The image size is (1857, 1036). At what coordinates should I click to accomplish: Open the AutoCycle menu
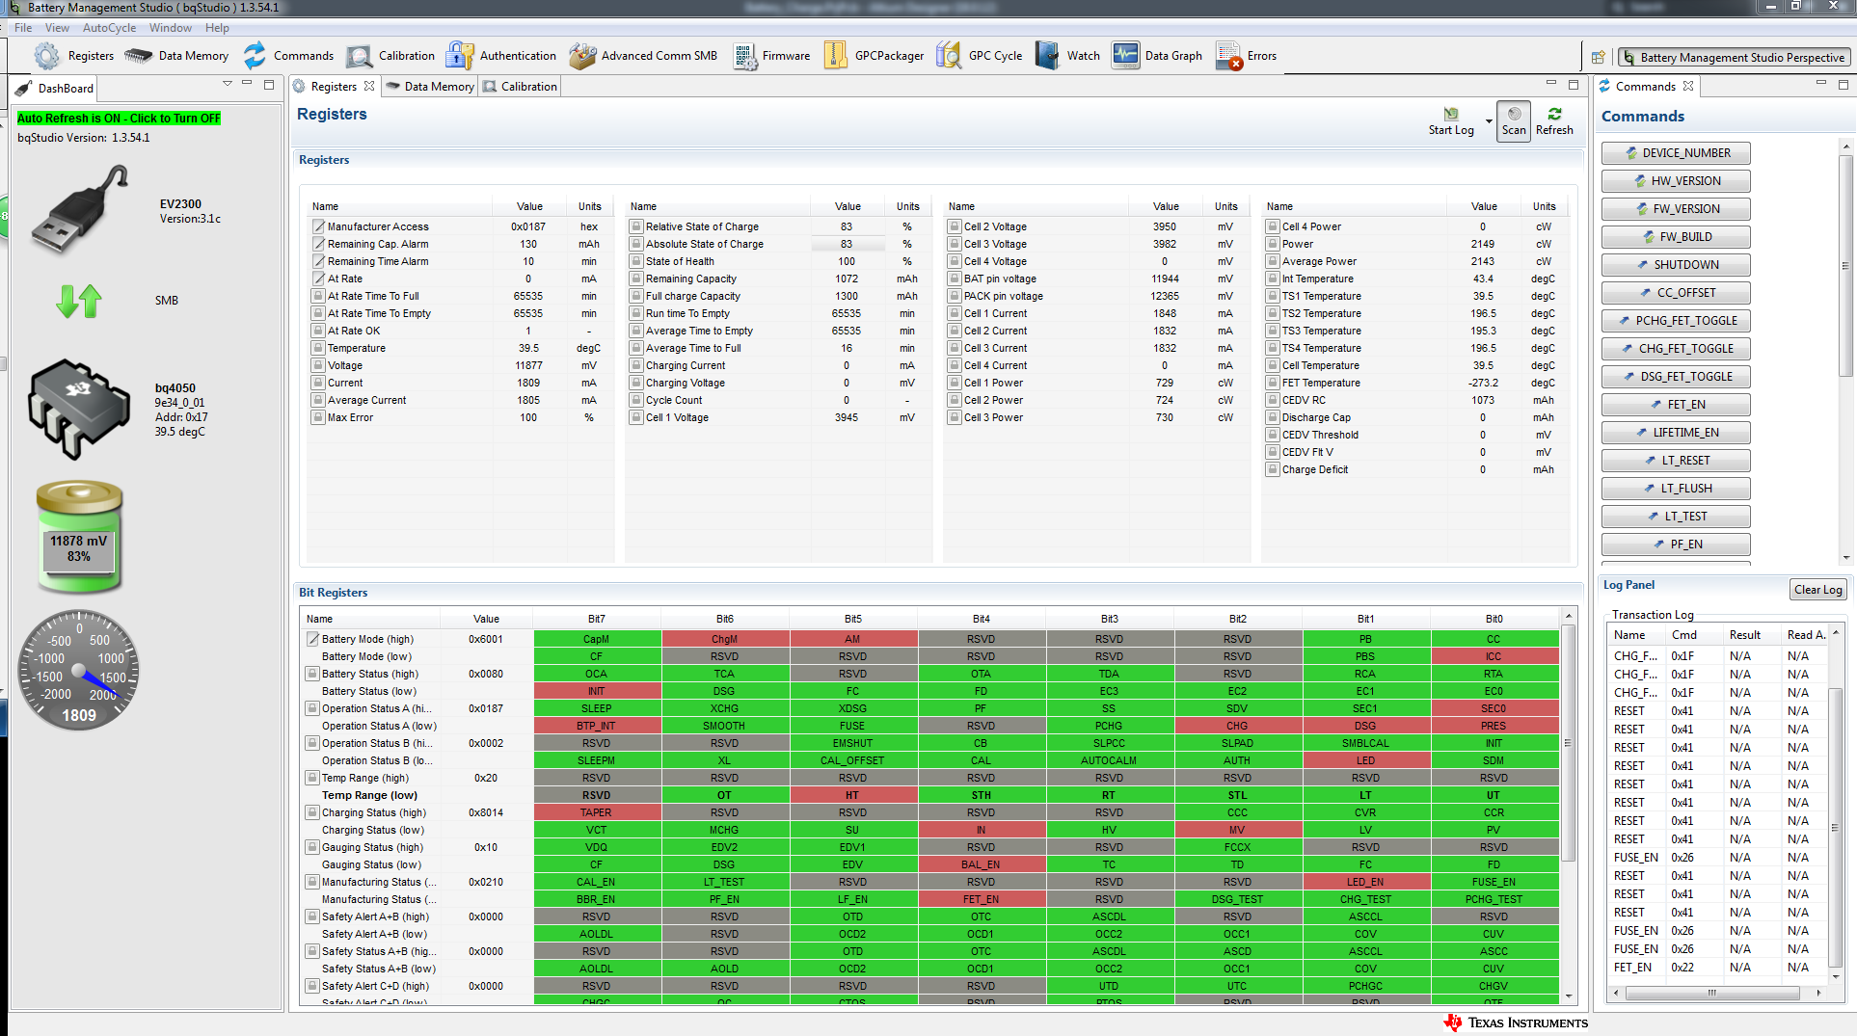click(x=110, y=28)
